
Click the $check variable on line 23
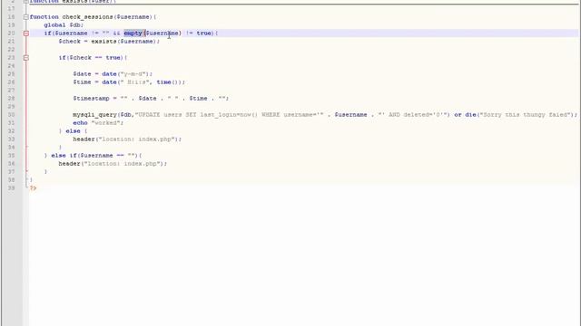[80, 58]
